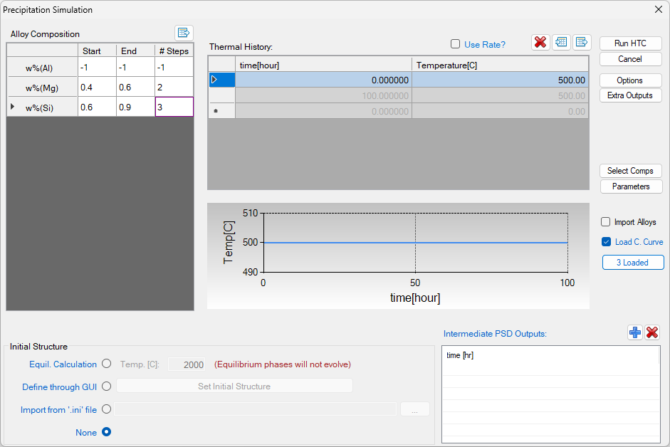Check the Import Alloys checkbox
The width and height of the screenshot is (670, 447).
click(606, 222)
